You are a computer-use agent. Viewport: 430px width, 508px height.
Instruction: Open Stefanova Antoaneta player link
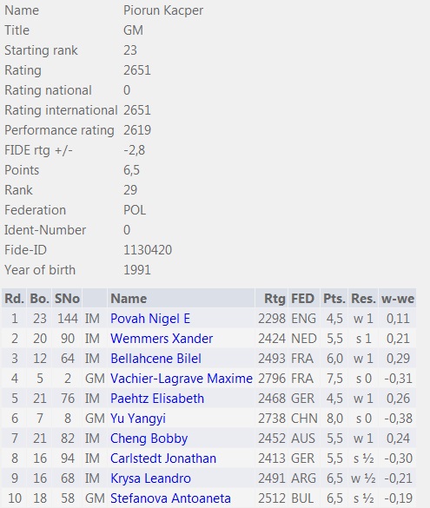coord(170,498)
